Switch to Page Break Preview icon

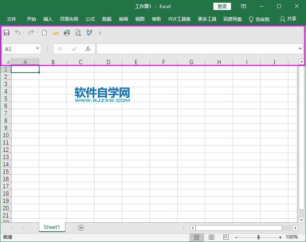pyautogui.click(x=226, y=237)
